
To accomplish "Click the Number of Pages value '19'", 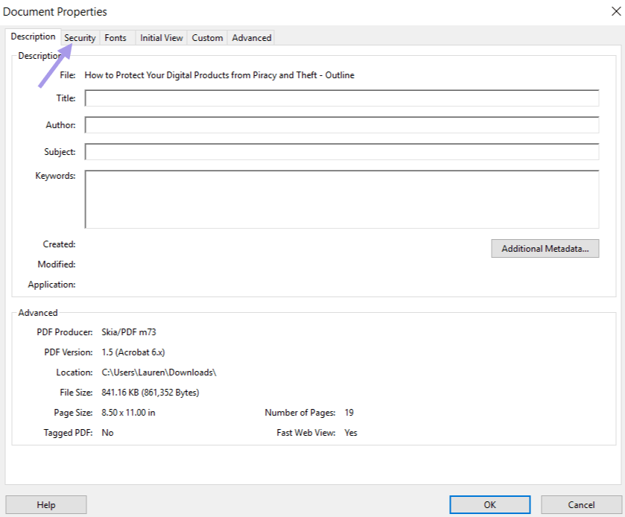I will click(x=349, y=413).
